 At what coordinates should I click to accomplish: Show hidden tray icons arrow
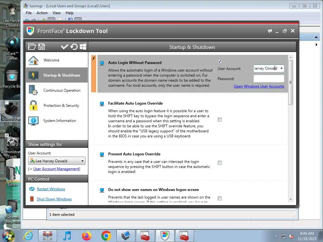(276, 236)
